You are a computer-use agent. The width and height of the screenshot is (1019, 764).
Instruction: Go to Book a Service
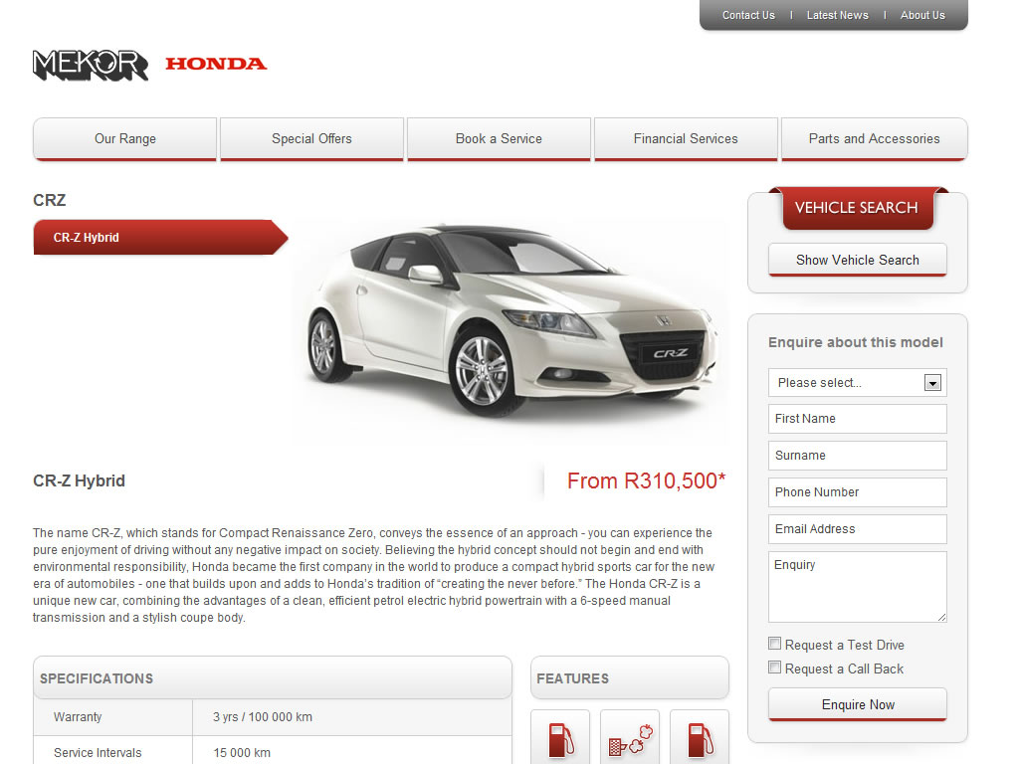pyautogui.click(x=500, y=139)
